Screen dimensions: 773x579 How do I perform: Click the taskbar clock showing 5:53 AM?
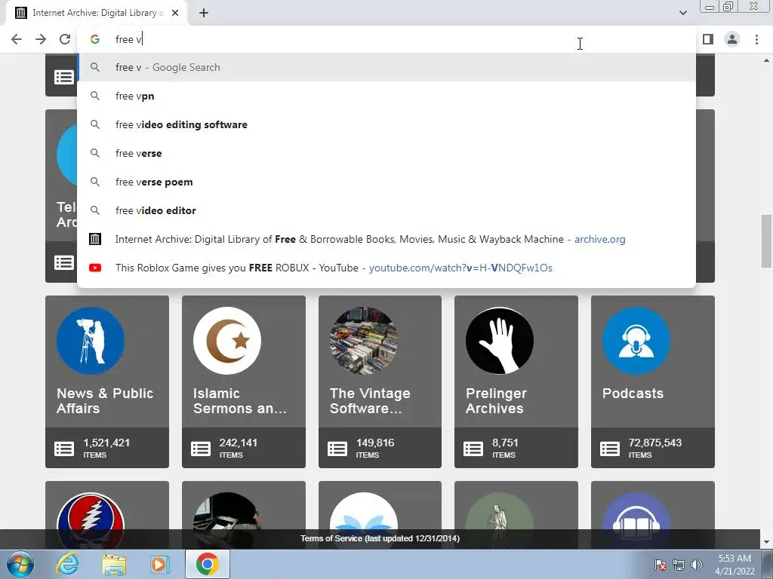[x=735, y=565]
